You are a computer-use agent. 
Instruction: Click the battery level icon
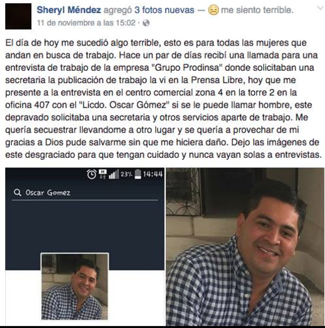[x=138, y=174]
